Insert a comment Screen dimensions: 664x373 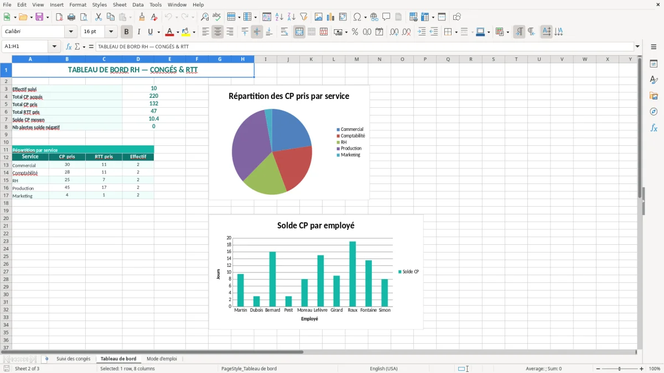(386, 17)
